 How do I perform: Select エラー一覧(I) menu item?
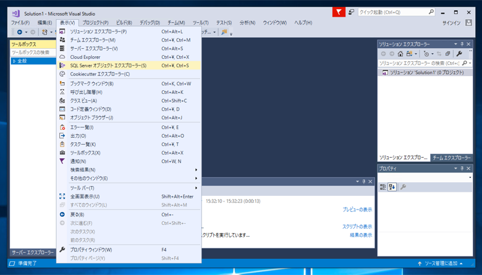tap(129, 127)
